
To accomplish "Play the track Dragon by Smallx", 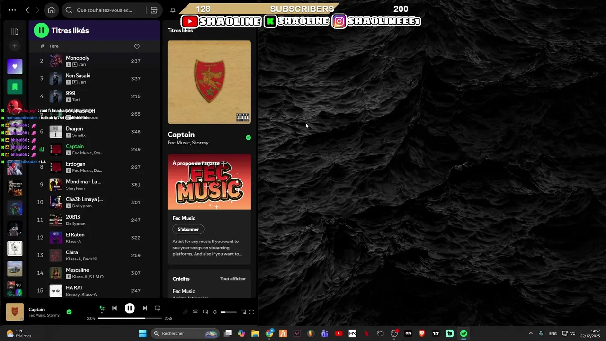I will point(95,132).
